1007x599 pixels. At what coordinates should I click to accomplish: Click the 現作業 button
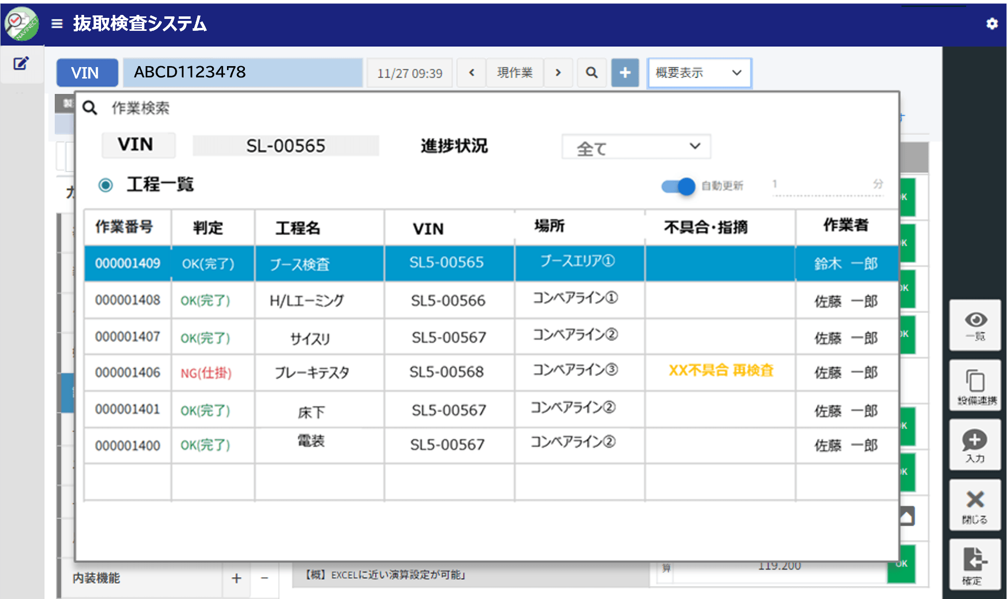click(x=515, y=73)
